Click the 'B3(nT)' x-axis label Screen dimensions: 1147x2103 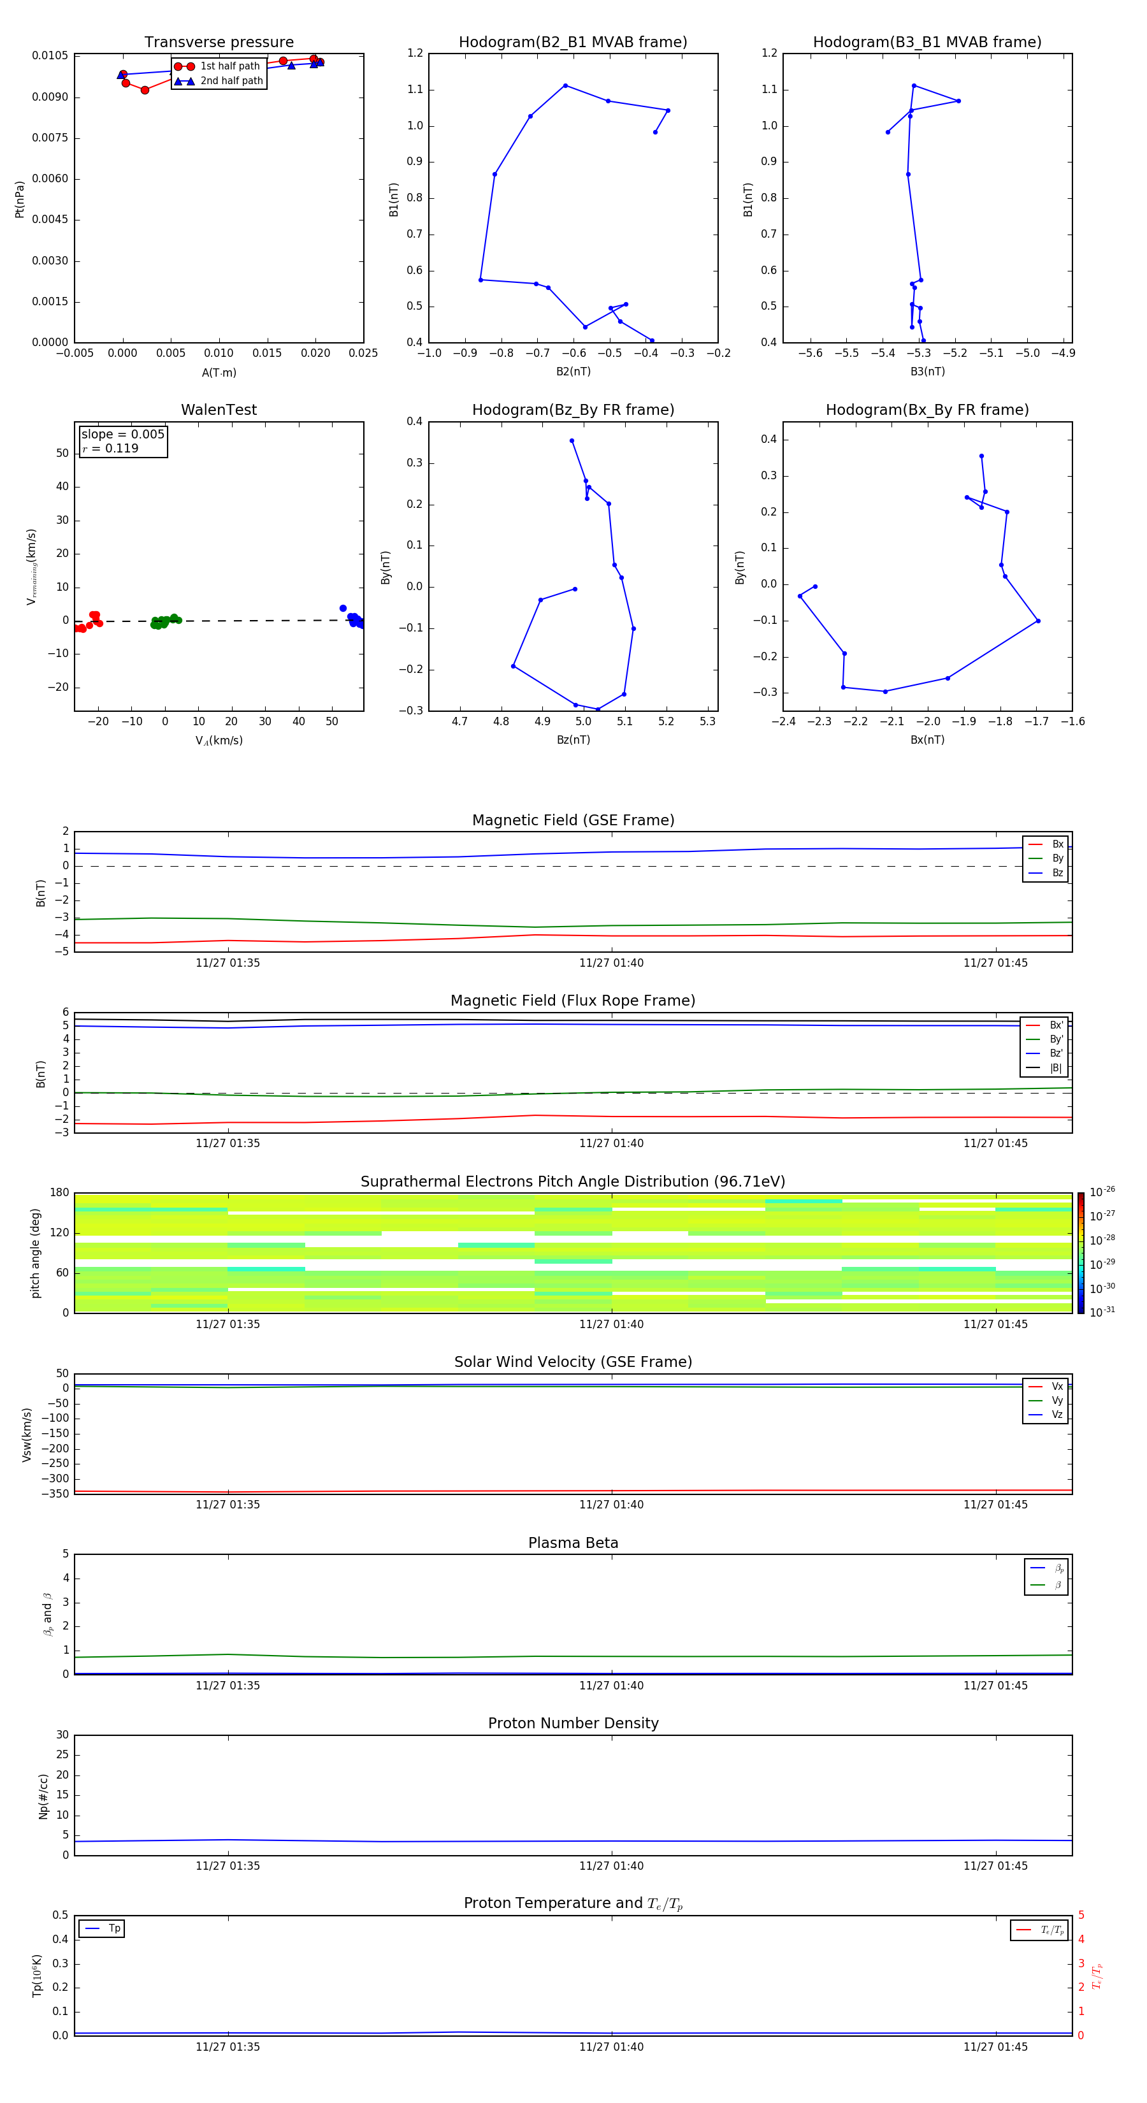pos(927,372)
